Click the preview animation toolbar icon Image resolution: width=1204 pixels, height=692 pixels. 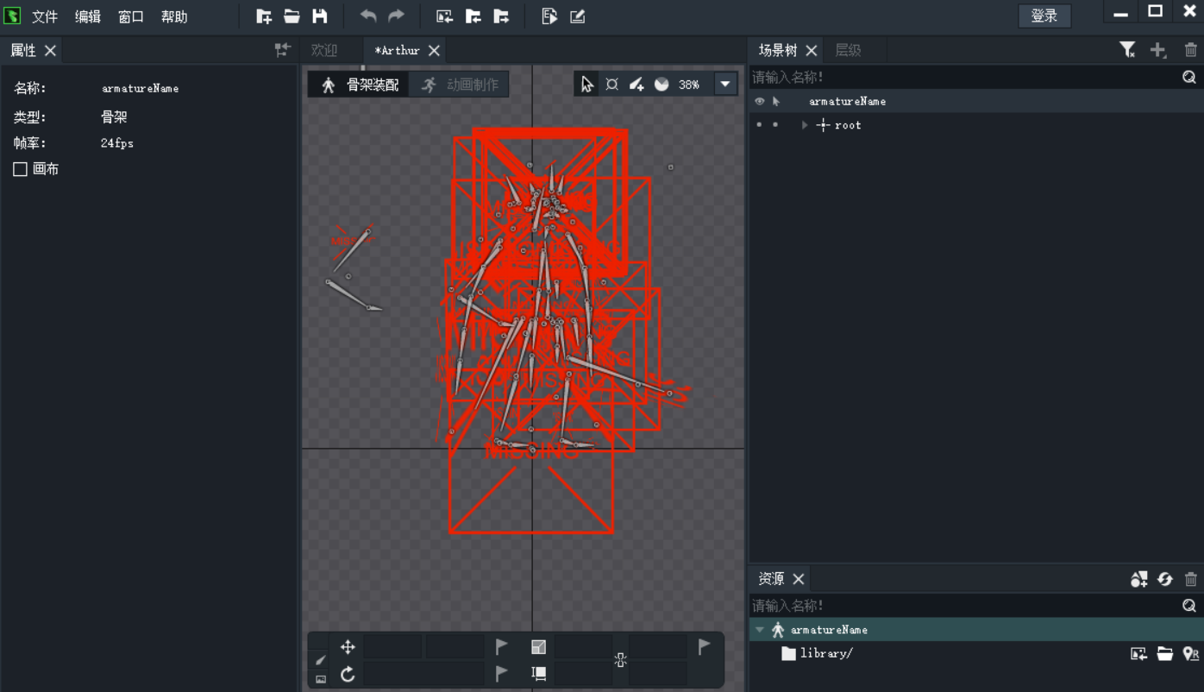[549, 16]
